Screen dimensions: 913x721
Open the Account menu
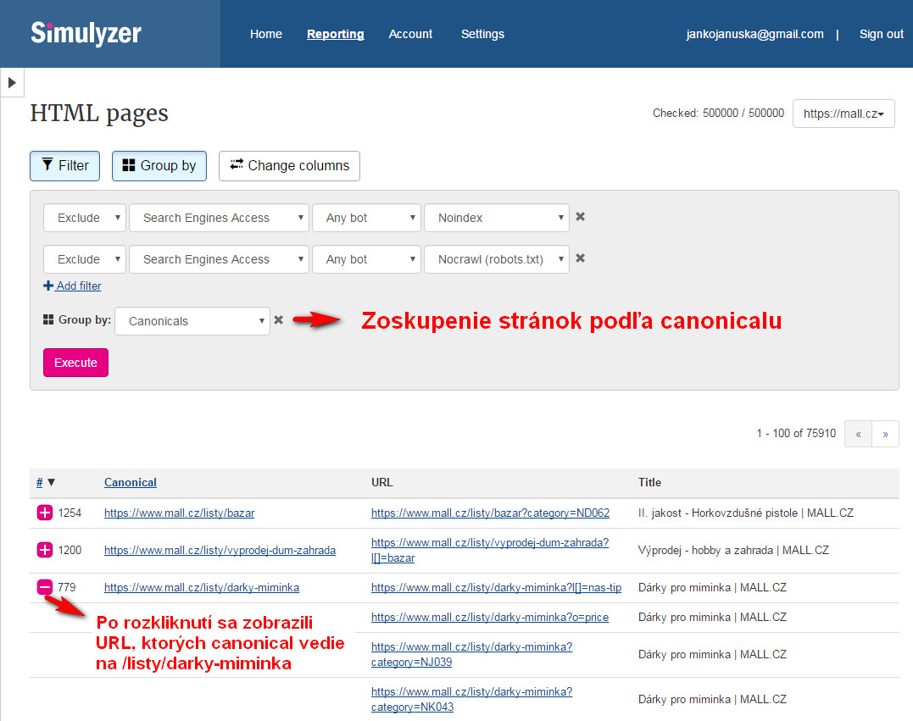click(x=410, y=34)
